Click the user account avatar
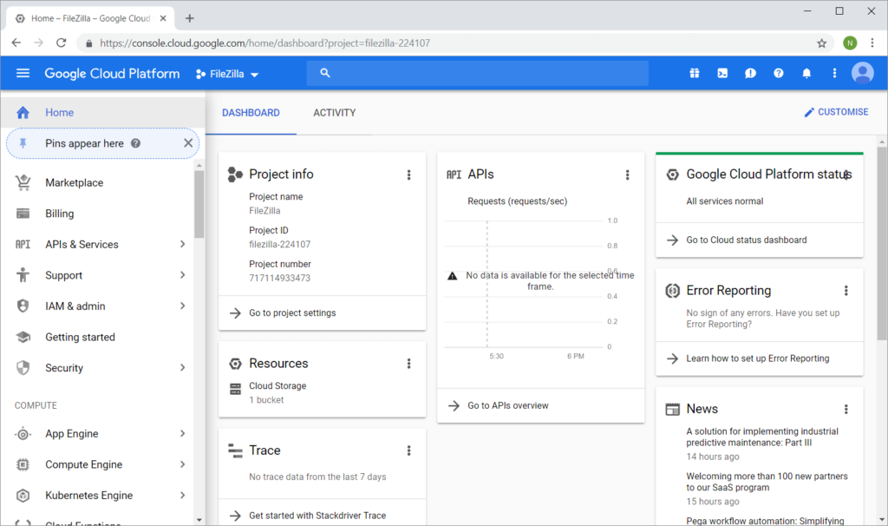 863,73
